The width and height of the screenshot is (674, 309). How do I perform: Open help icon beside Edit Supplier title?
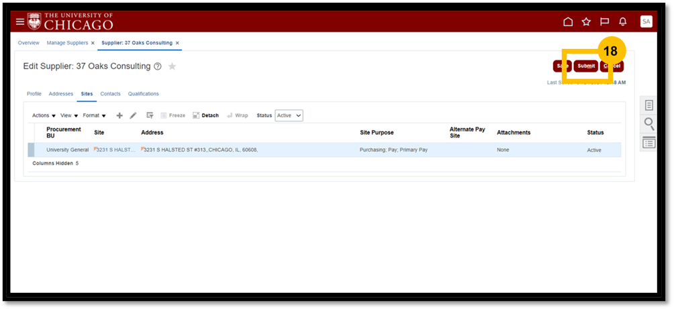[x=158, y=66]
